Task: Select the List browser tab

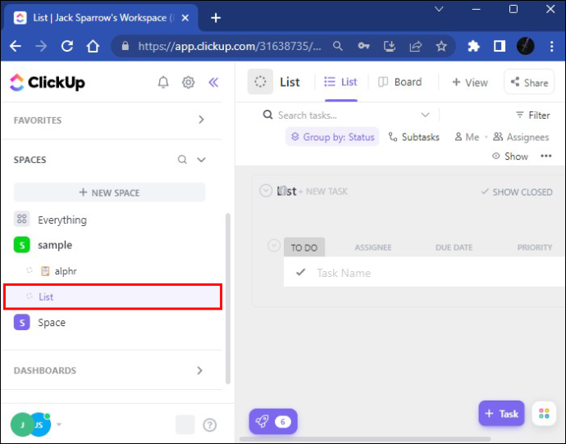Action: pos(101,18)
